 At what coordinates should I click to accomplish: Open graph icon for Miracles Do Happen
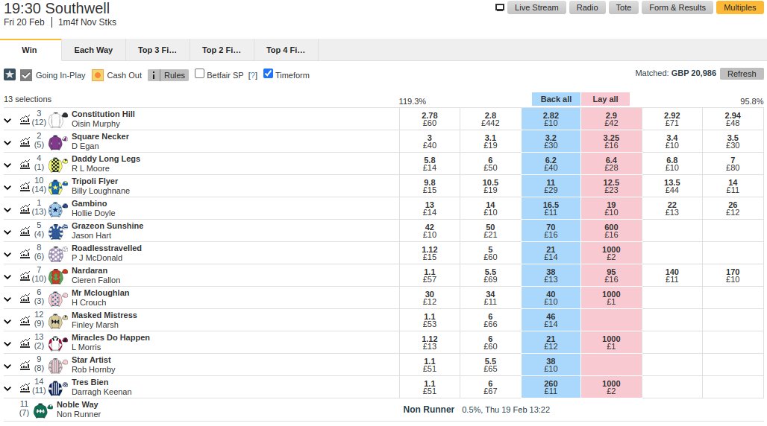click(25, 343)
